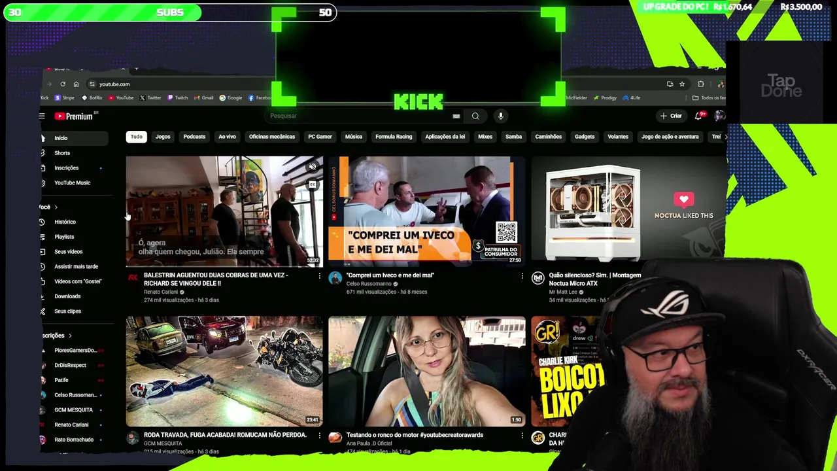
Task: Start voice search with the microphone
Action: point(500,116)
